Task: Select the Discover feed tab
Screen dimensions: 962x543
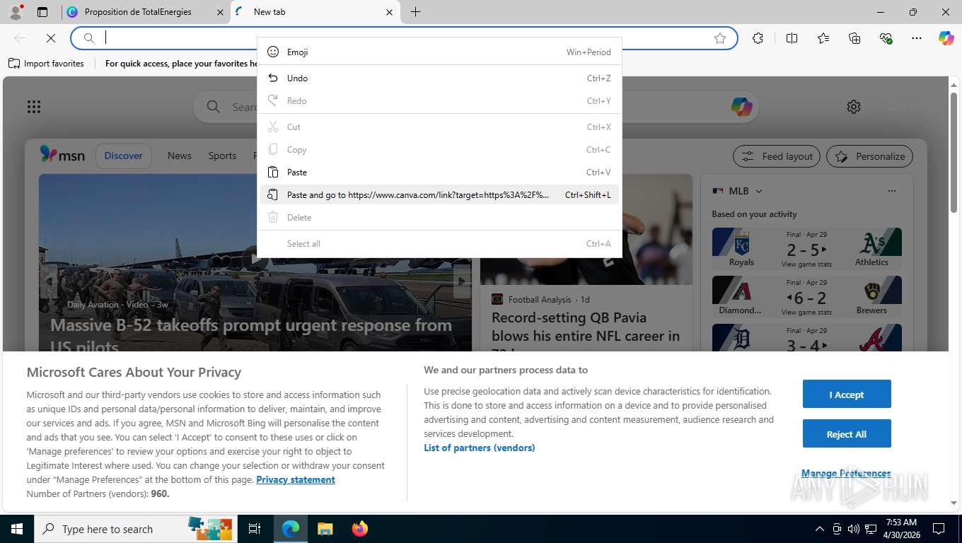Action: coord(124,156)
